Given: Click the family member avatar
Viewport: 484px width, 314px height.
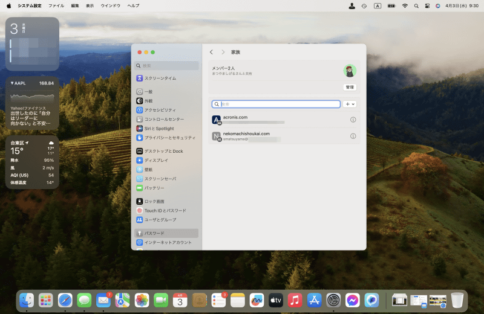Looking at the screenshot, I should pyautogui.click(x=350, y=71).
